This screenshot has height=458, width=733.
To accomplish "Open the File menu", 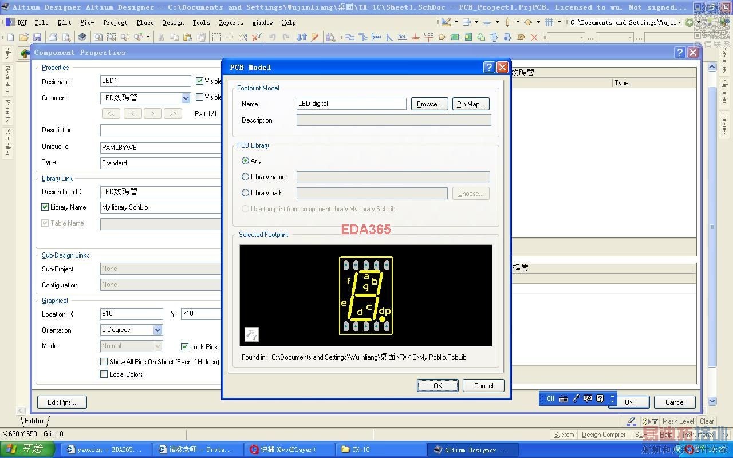I will pyautogui.click(x=41, y=22).
